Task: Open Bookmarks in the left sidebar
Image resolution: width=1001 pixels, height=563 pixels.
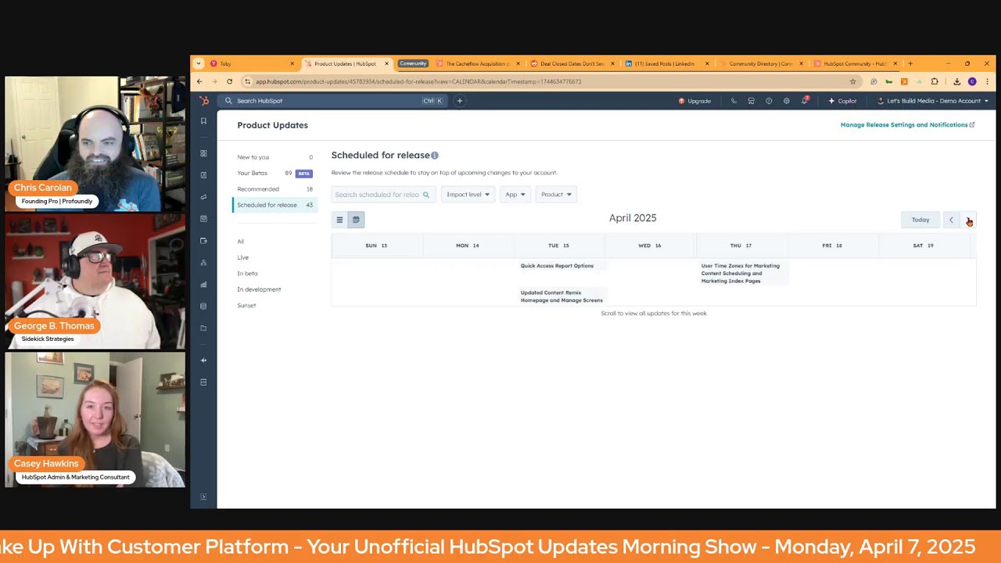Action: 203,120
